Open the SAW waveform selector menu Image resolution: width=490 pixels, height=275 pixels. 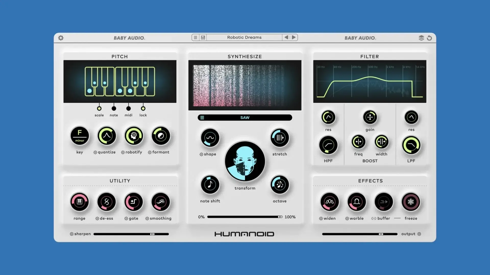point(245,117)
